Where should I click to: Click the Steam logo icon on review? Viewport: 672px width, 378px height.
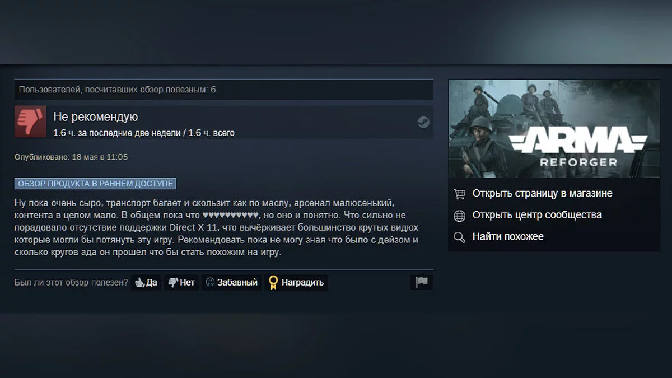(x=423, y=122)
